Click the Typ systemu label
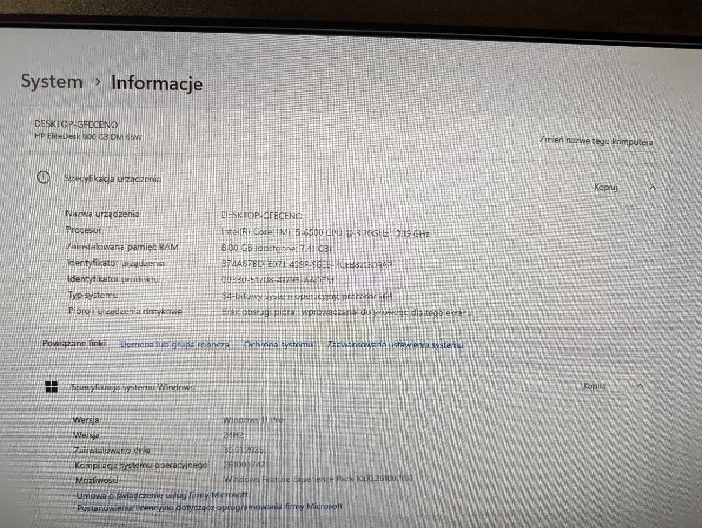Image resolution: width=702 pixels, height=528 pixels. (93, 295)
